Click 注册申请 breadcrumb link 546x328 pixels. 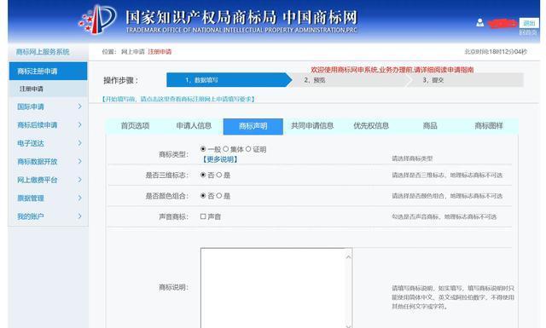pyautogui.click(x=160, y=52)
